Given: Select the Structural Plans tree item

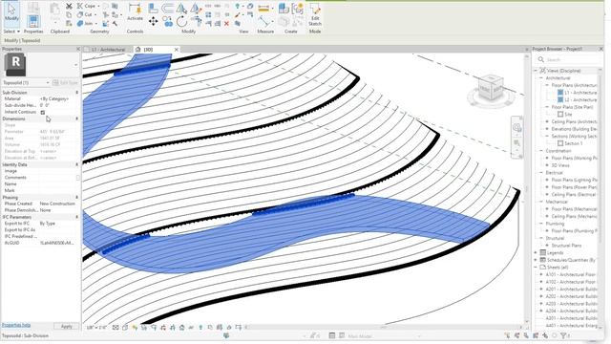Looking at the screenshot, I should tap(566, 246).
